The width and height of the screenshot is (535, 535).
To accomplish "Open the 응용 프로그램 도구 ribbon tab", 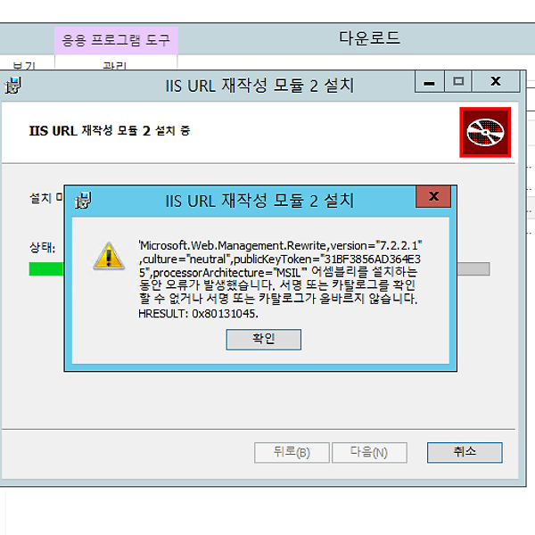I will point(116,40).
